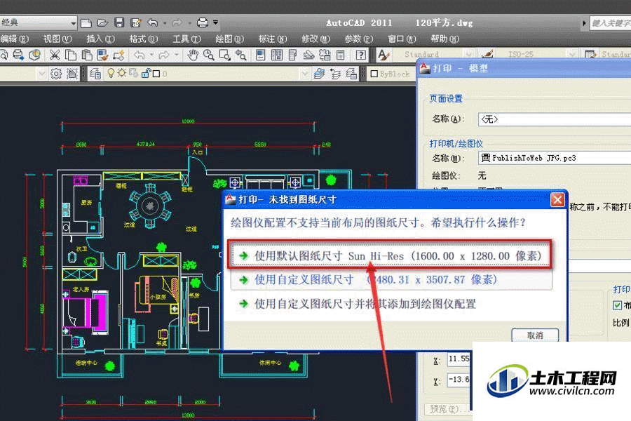Viewport: 631px width, 421px height.
Task: Close the 未找到图纸尺寸 dialog
Action: (557, 199)
